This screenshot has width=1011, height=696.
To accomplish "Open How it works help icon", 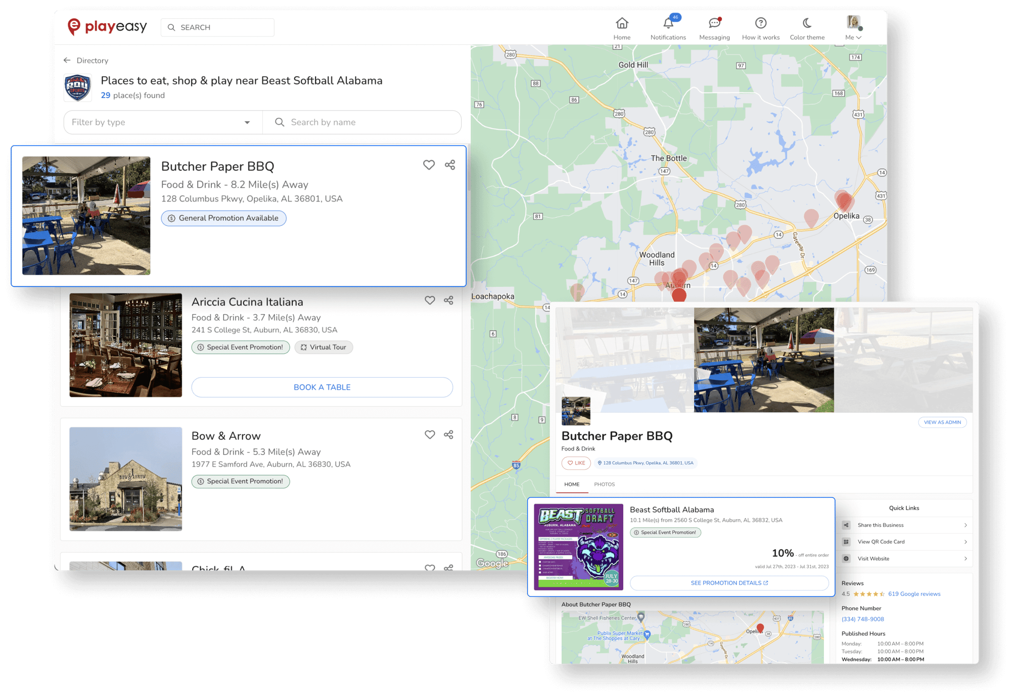I will [761, 23].
